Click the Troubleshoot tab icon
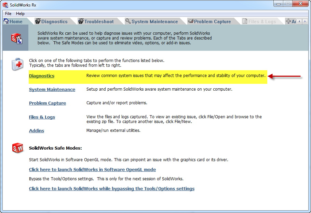 (81, 21)
